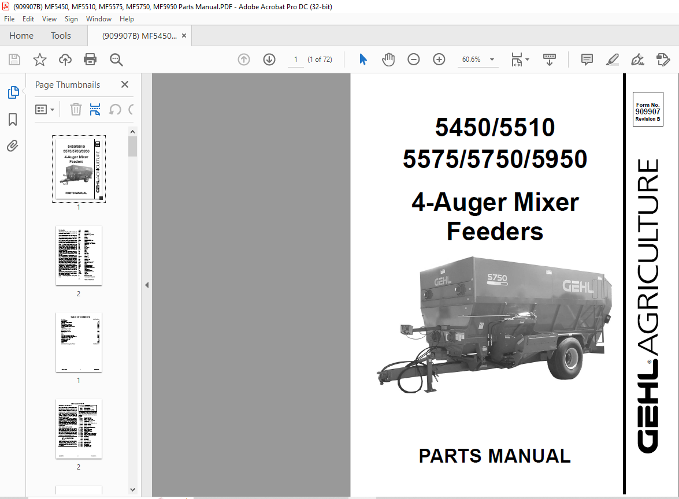Open the Bookmarks panel icon
This screenshot has height=499, width=679.
point(13,120)
